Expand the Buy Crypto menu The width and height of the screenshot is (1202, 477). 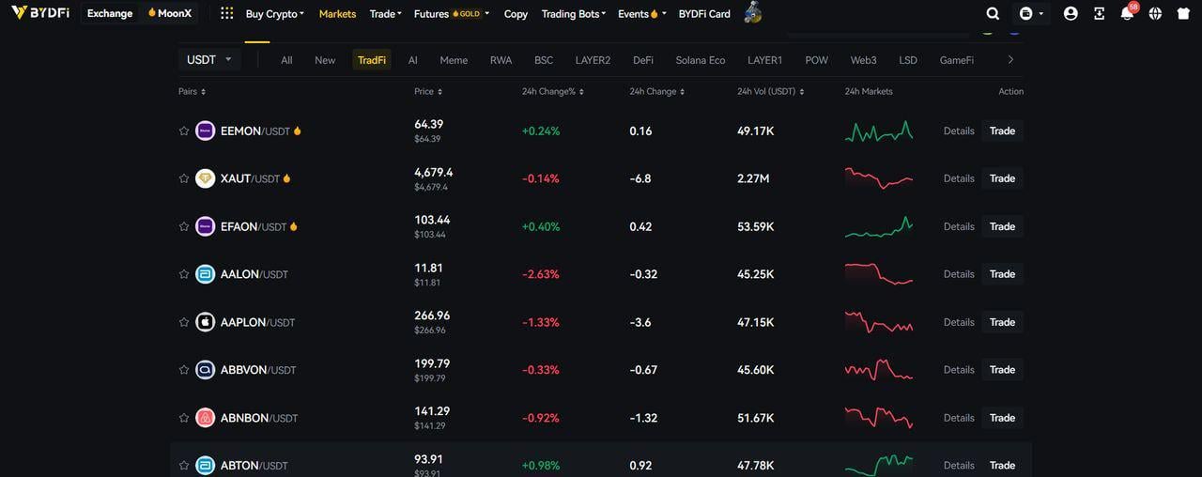coord(274,14)
